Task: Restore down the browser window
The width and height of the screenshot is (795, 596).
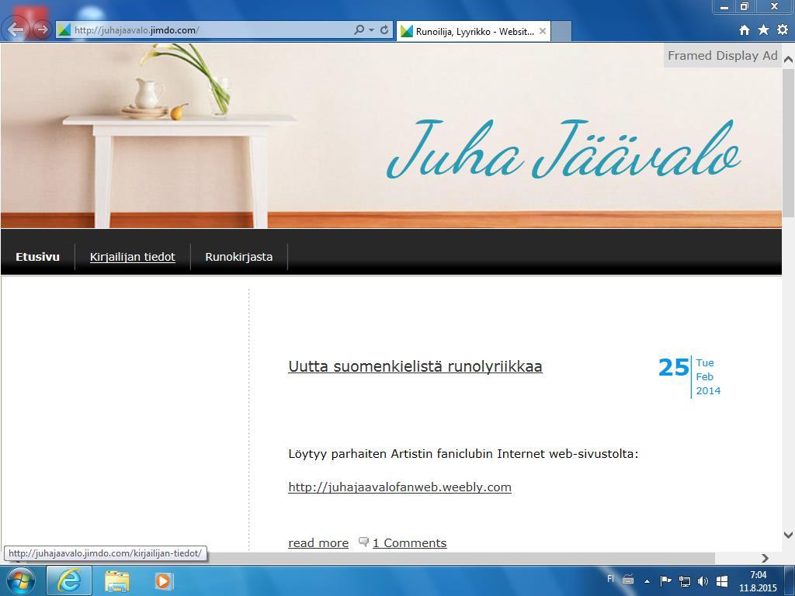Action: 745,6
